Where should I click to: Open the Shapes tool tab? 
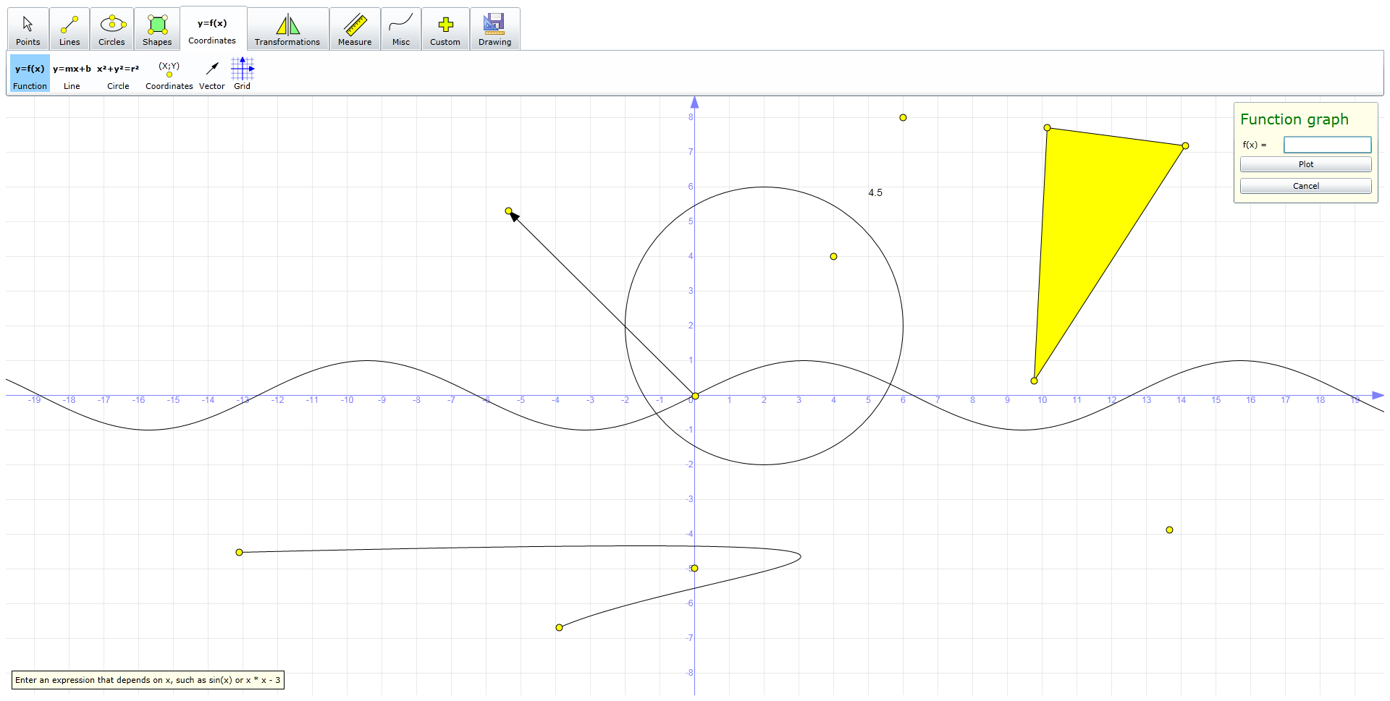tap(157, 29)
